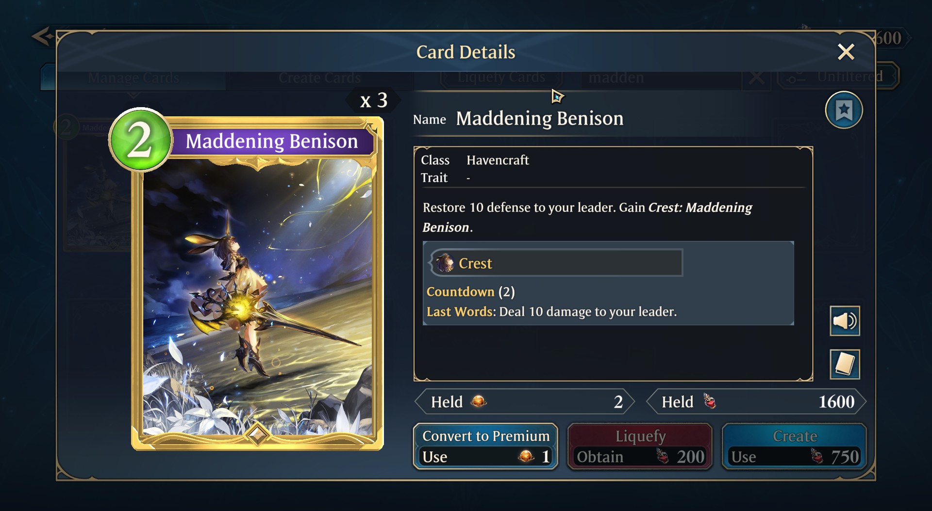Image resolution: width=932 pixels, height=511 pixels.
Task: Click the Convert to Premium button
Action: click(x=485, y=447)
